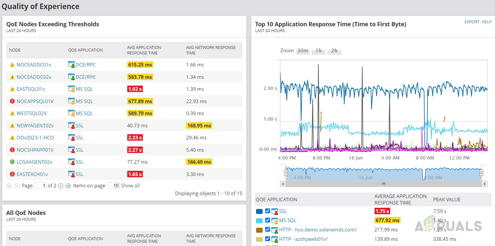The width and height of the screenshot is (495, 246).
Task: Open the ODv2023-1-HCO node link
Action: pyautogui.click(x=35, y=138)
